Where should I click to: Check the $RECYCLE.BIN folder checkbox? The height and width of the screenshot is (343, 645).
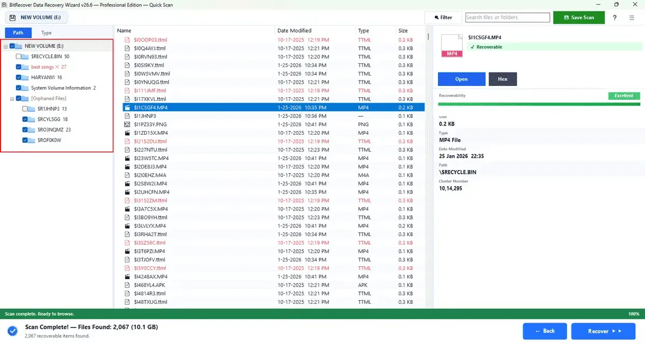[x=19, y=56]
